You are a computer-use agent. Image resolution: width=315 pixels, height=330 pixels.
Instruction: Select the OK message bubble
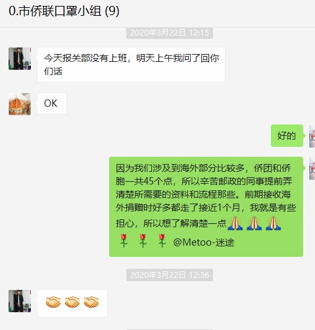point(52,103)
